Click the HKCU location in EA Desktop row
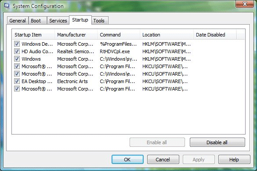This screenshot has height=171, width=257. pos(165,81)
